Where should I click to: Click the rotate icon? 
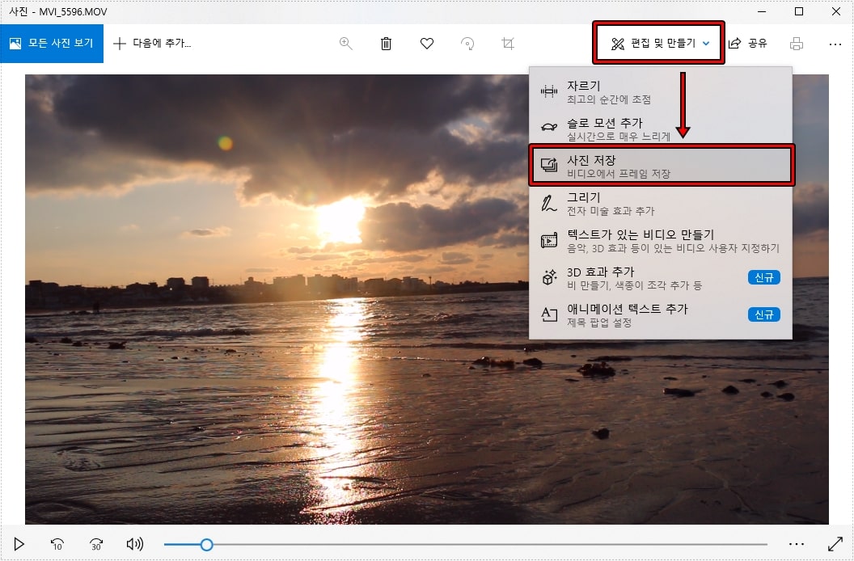click(x=467, y=43)
